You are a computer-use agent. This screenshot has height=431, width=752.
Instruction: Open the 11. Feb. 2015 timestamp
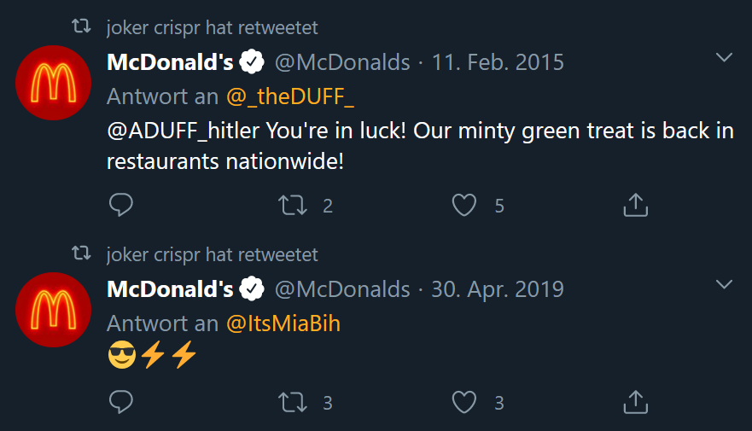tap(498, 62)
